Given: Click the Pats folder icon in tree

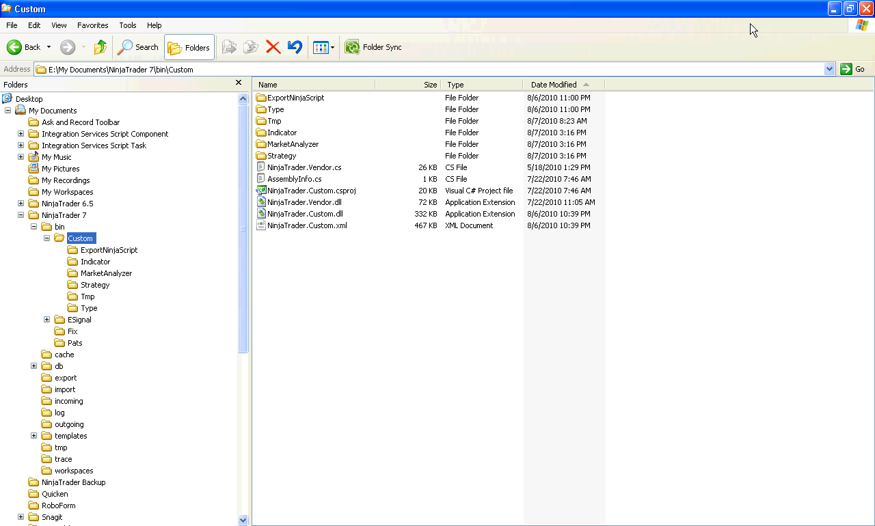Looking at the screenshot, I should tap(60, 343).
